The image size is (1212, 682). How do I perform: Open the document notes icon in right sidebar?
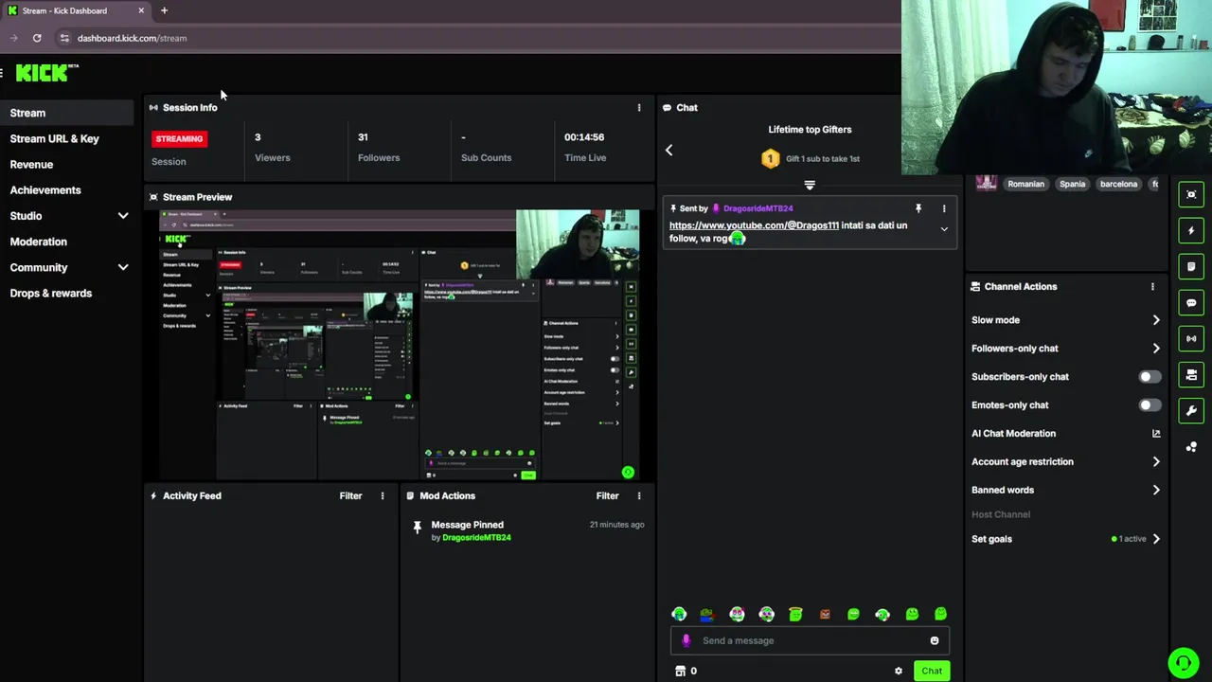pos(1191,266)
